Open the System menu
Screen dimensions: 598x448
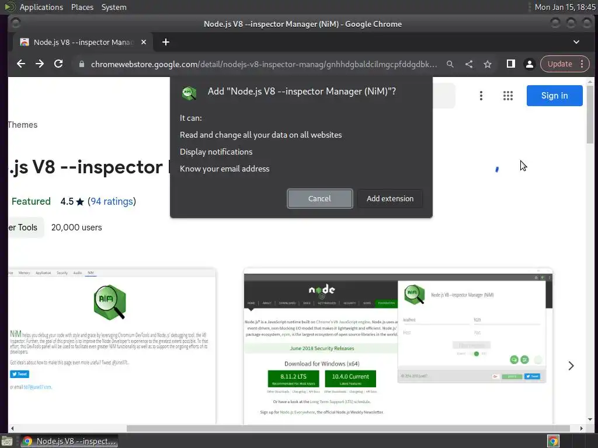[x=114, y=7]
